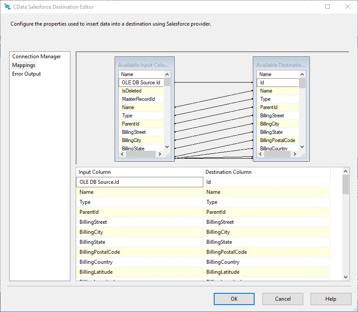The width and height of the screenshot is (358, 312).
Task: Cancel the destination editor dialog
Action: (x=282, y=299)
